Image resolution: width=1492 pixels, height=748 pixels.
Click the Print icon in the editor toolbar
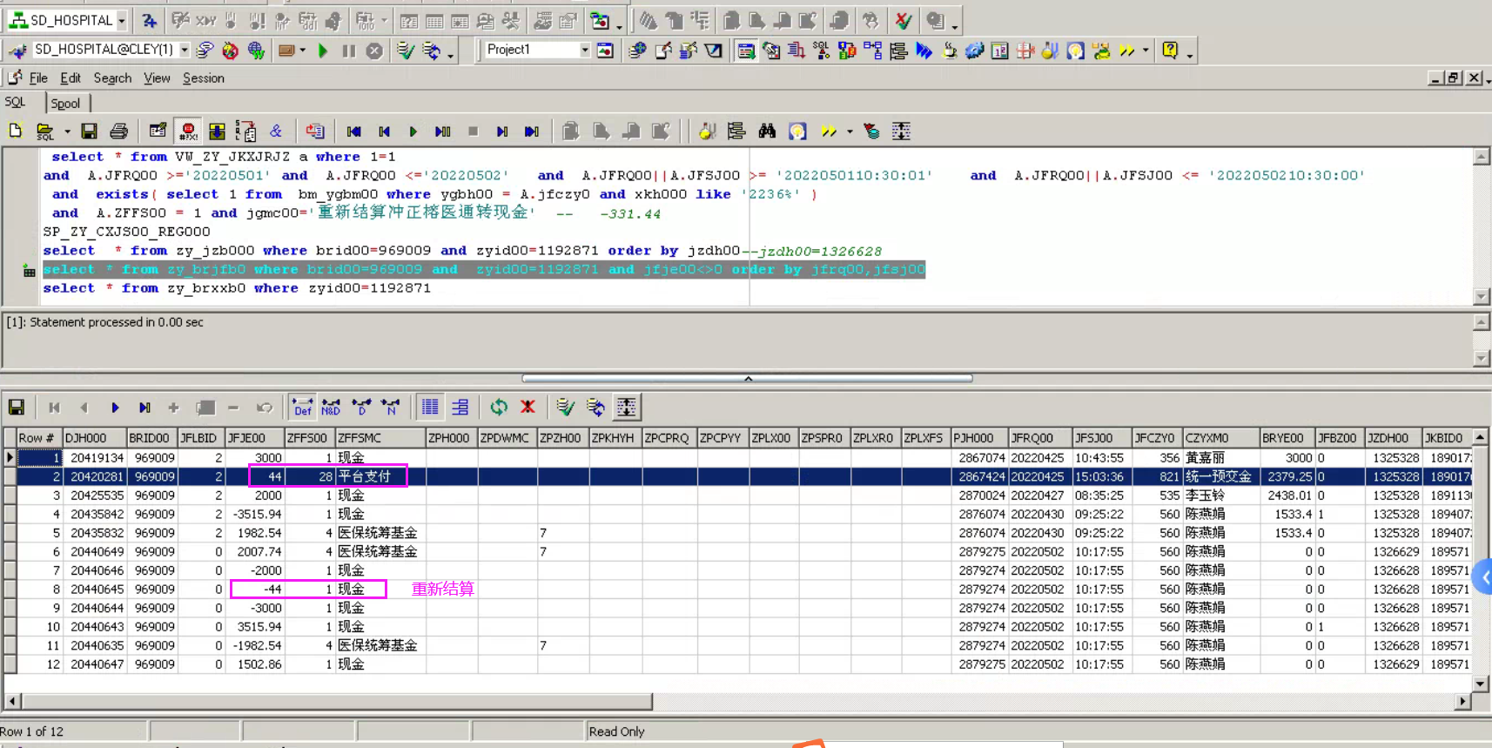(x=119, y=131)
